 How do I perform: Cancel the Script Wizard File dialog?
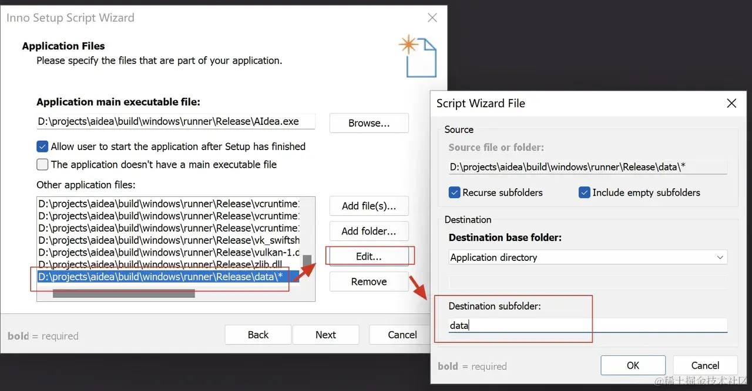pyautogui.click(x=704, y=365)
